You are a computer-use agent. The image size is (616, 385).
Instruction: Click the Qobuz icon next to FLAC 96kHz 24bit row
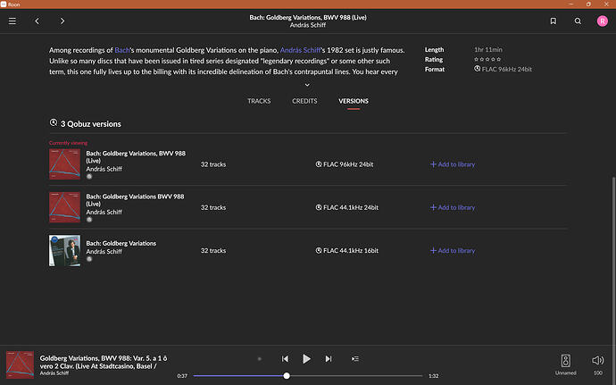(x=319, y=164)
